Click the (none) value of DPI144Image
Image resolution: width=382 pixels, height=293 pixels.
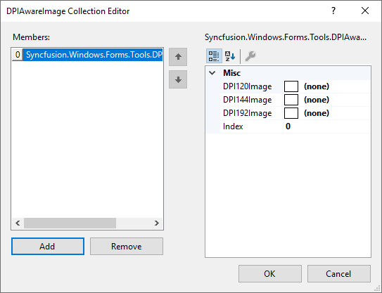pos(317,100)
